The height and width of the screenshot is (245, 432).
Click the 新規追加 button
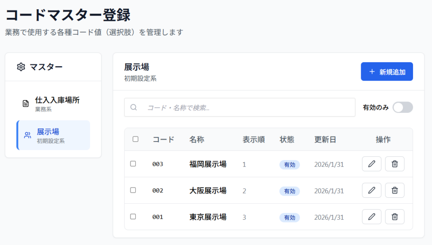(386, 72)
